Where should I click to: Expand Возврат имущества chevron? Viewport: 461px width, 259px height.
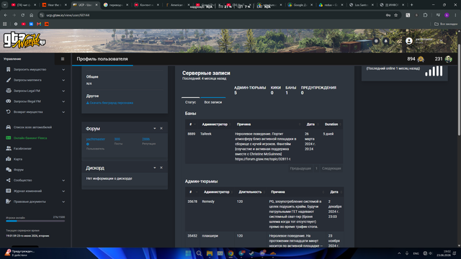[63, 112]
